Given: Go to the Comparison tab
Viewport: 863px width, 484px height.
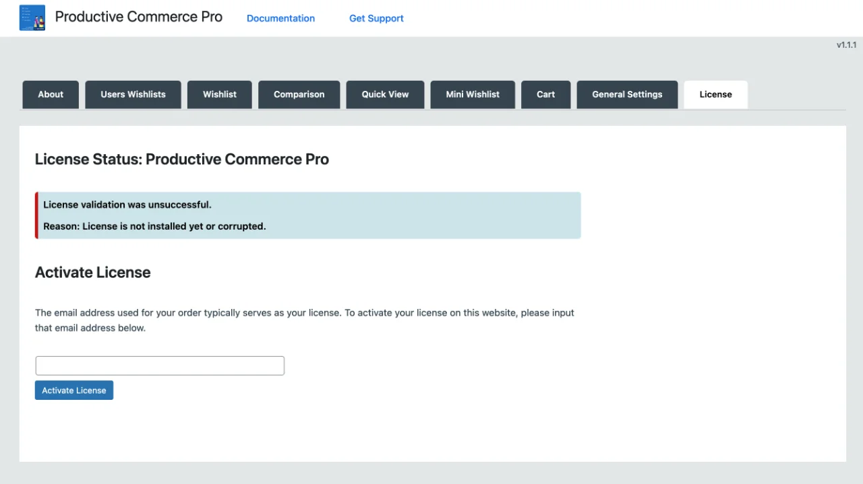Looking at the screenshot, I should (x=299, y=94).
